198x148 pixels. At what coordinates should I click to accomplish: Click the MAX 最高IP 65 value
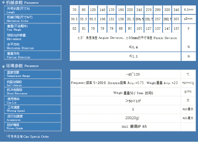point(134,126)
